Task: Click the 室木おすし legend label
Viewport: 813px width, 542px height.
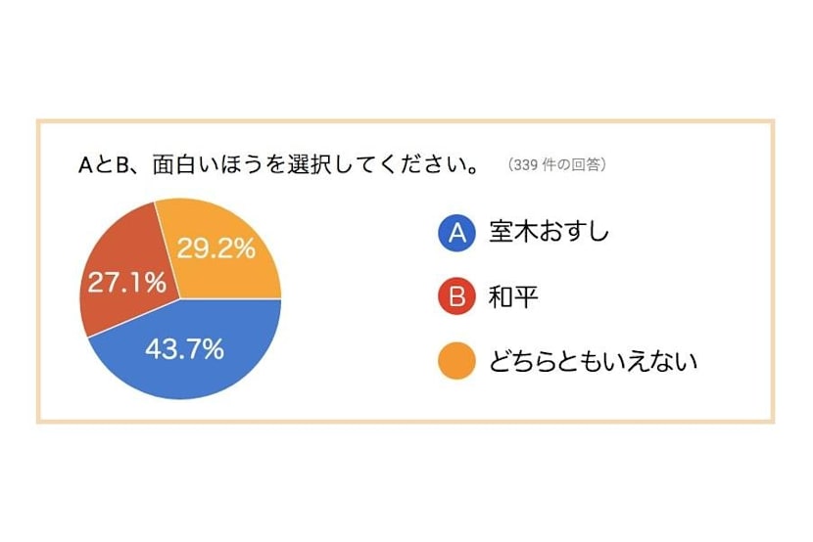Action: 550,232
